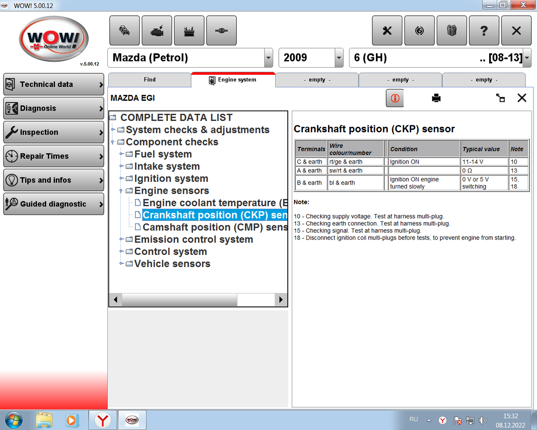This screenshot has width=537, height=430.
Task: Show hidden tray icons arrow
Action: pyautogui.click(x=429, y=421)
